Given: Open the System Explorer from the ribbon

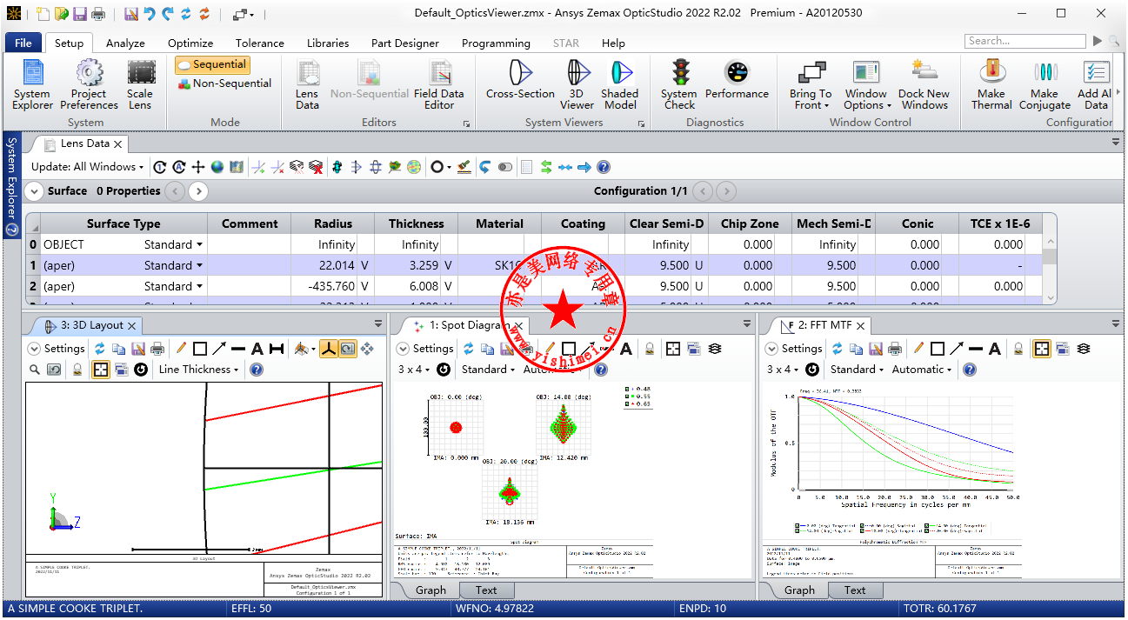Looking at the screenshot, I should point(32,85).
